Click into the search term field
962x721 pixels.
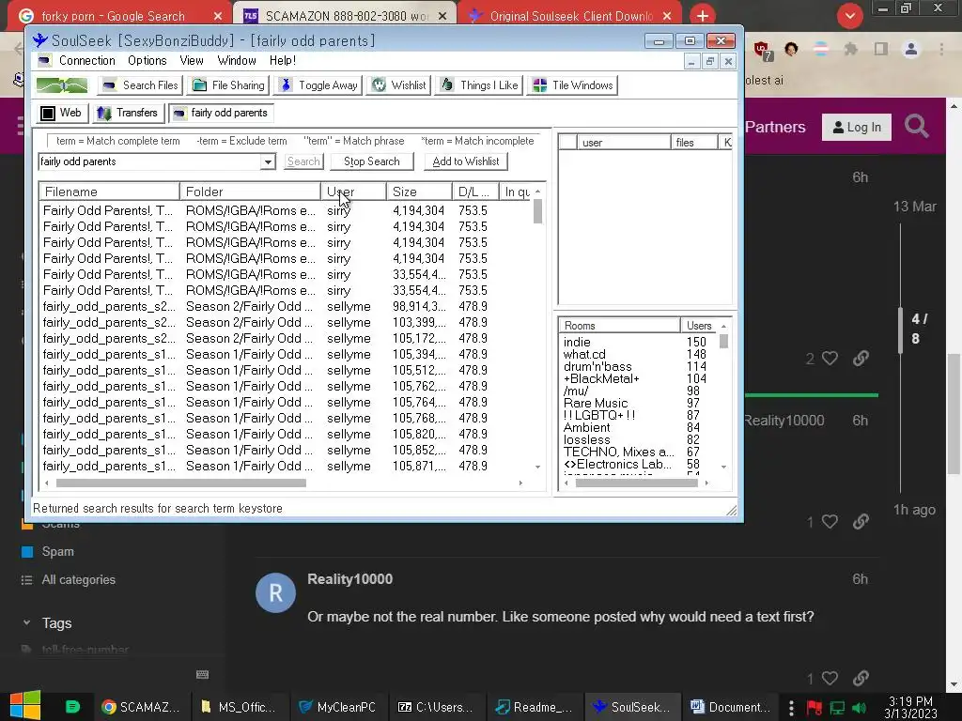(149, 161)
